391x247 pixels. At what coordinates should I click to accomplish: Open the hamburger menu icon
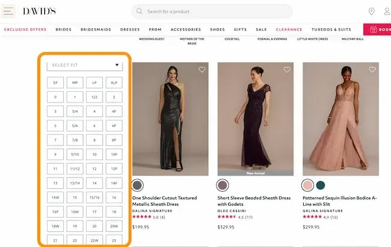tap(9, 11)
